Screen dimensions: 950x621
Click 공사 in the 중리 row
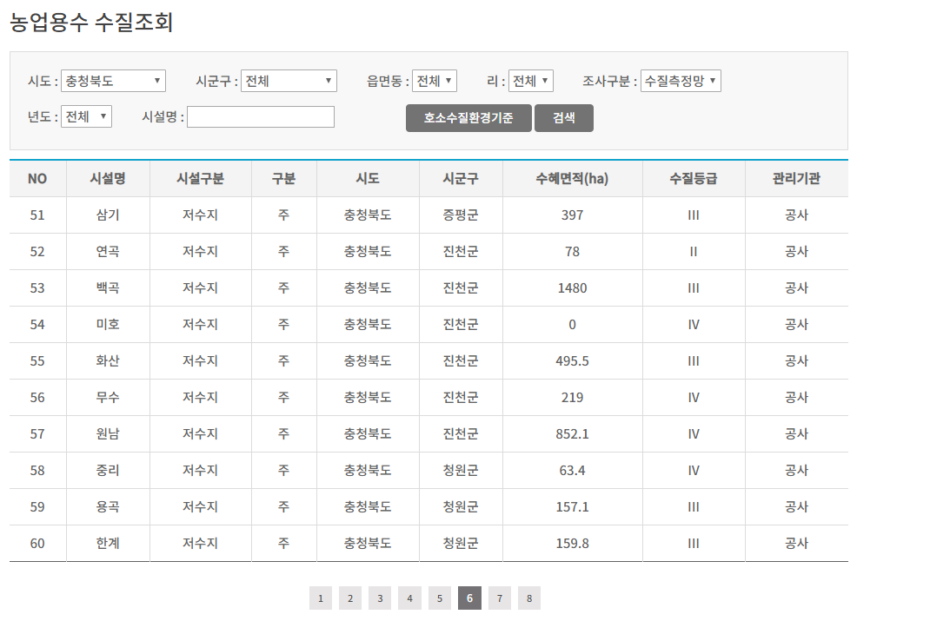point(796,470)
